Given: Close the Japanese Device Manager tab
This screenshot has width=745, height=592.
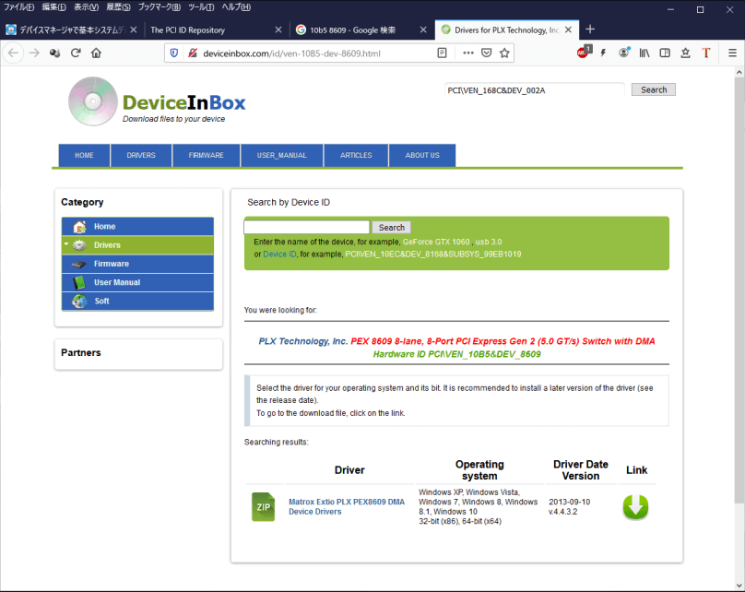Looking at the screenshot, I should (134, 30).
